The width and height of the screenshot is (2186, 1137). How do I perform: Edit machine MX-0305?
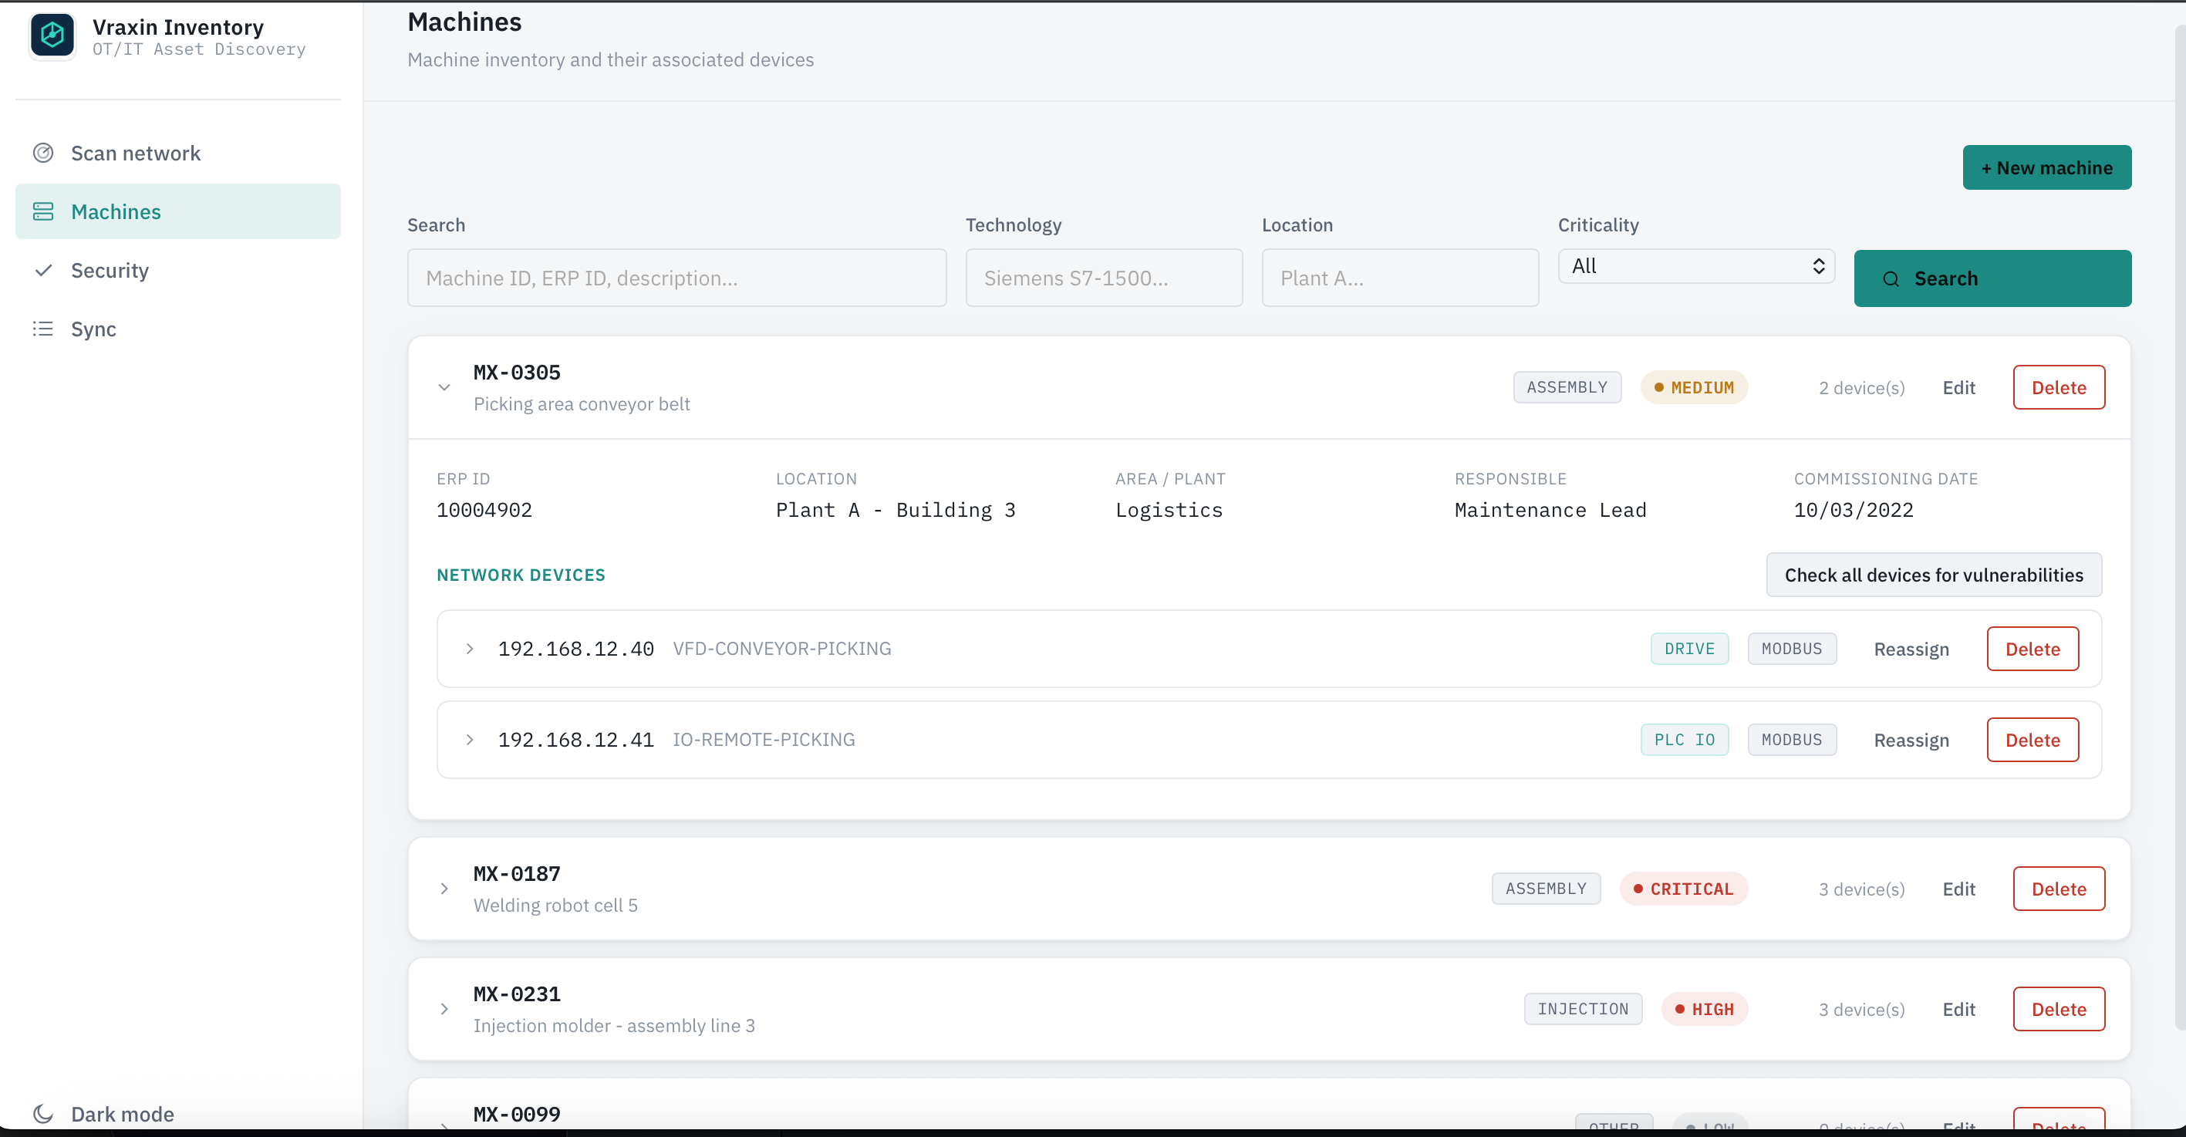[x=1958, y=388]
